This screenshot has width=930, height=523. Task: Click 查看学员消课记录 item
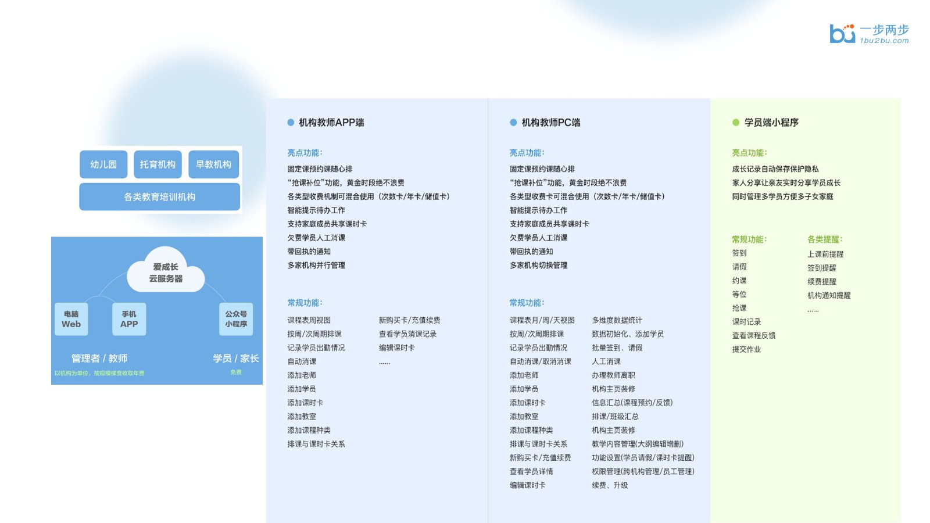[x=407, y=334]
